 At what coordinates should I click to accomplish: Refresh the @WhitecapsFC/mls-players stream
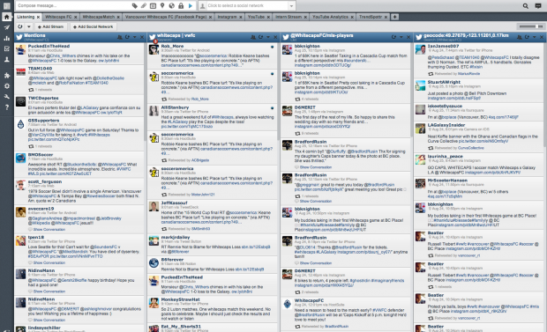393,37
